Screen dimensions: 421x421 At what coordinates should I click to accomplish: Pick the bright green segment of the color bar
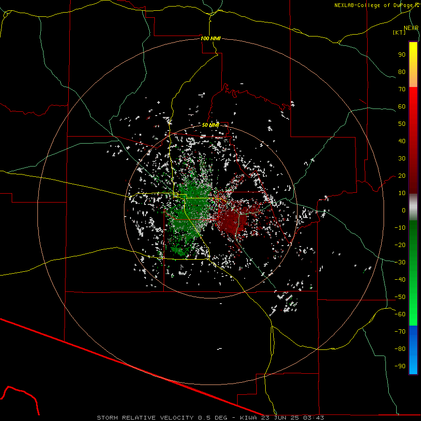[x=413, y=309]
